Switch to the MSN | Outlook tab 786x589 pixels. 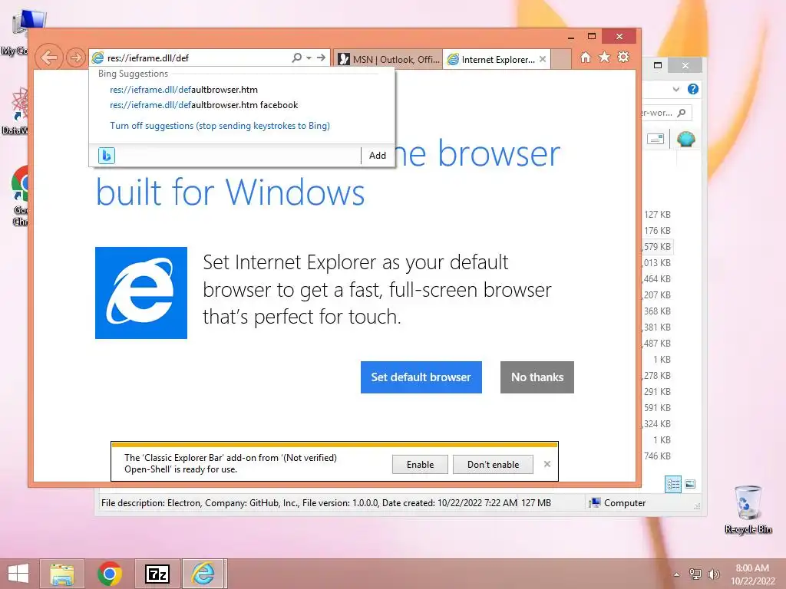388,59
